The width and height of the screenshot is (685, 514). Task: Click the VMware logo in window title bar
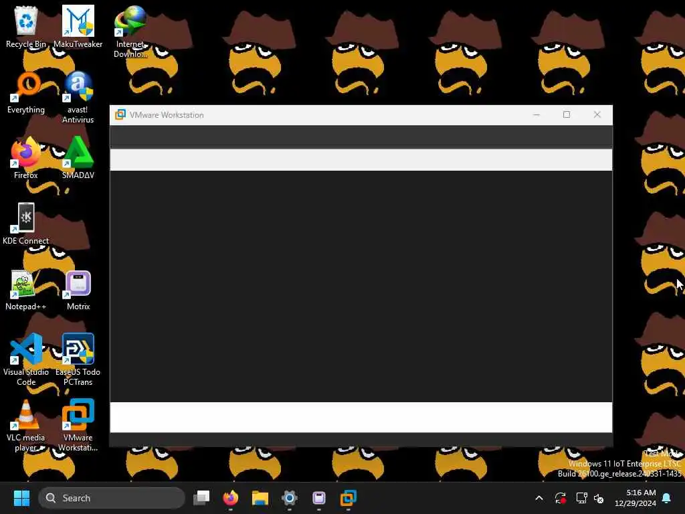click(x=120, y=114)
